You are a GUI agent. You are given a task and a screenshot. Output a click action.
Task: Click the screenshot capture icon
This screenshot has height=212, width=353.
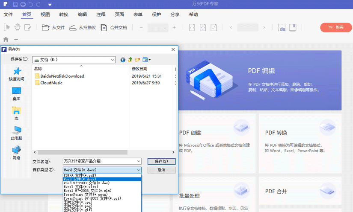(x=282, y=28)
